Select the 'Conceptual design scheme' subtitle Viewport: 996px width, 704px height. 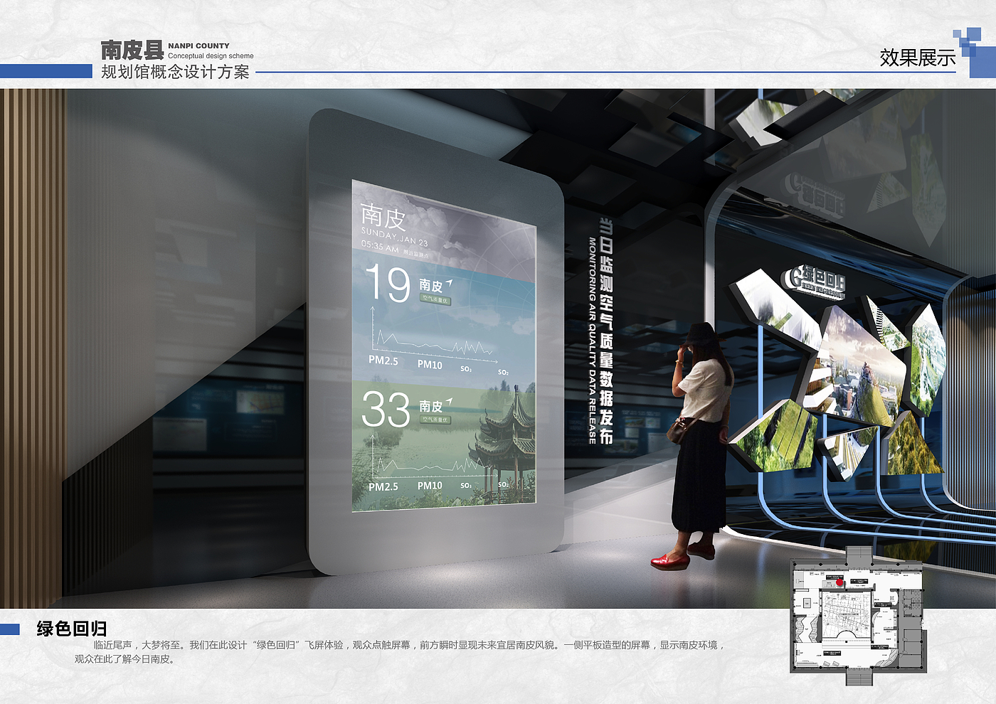(211, 55)
